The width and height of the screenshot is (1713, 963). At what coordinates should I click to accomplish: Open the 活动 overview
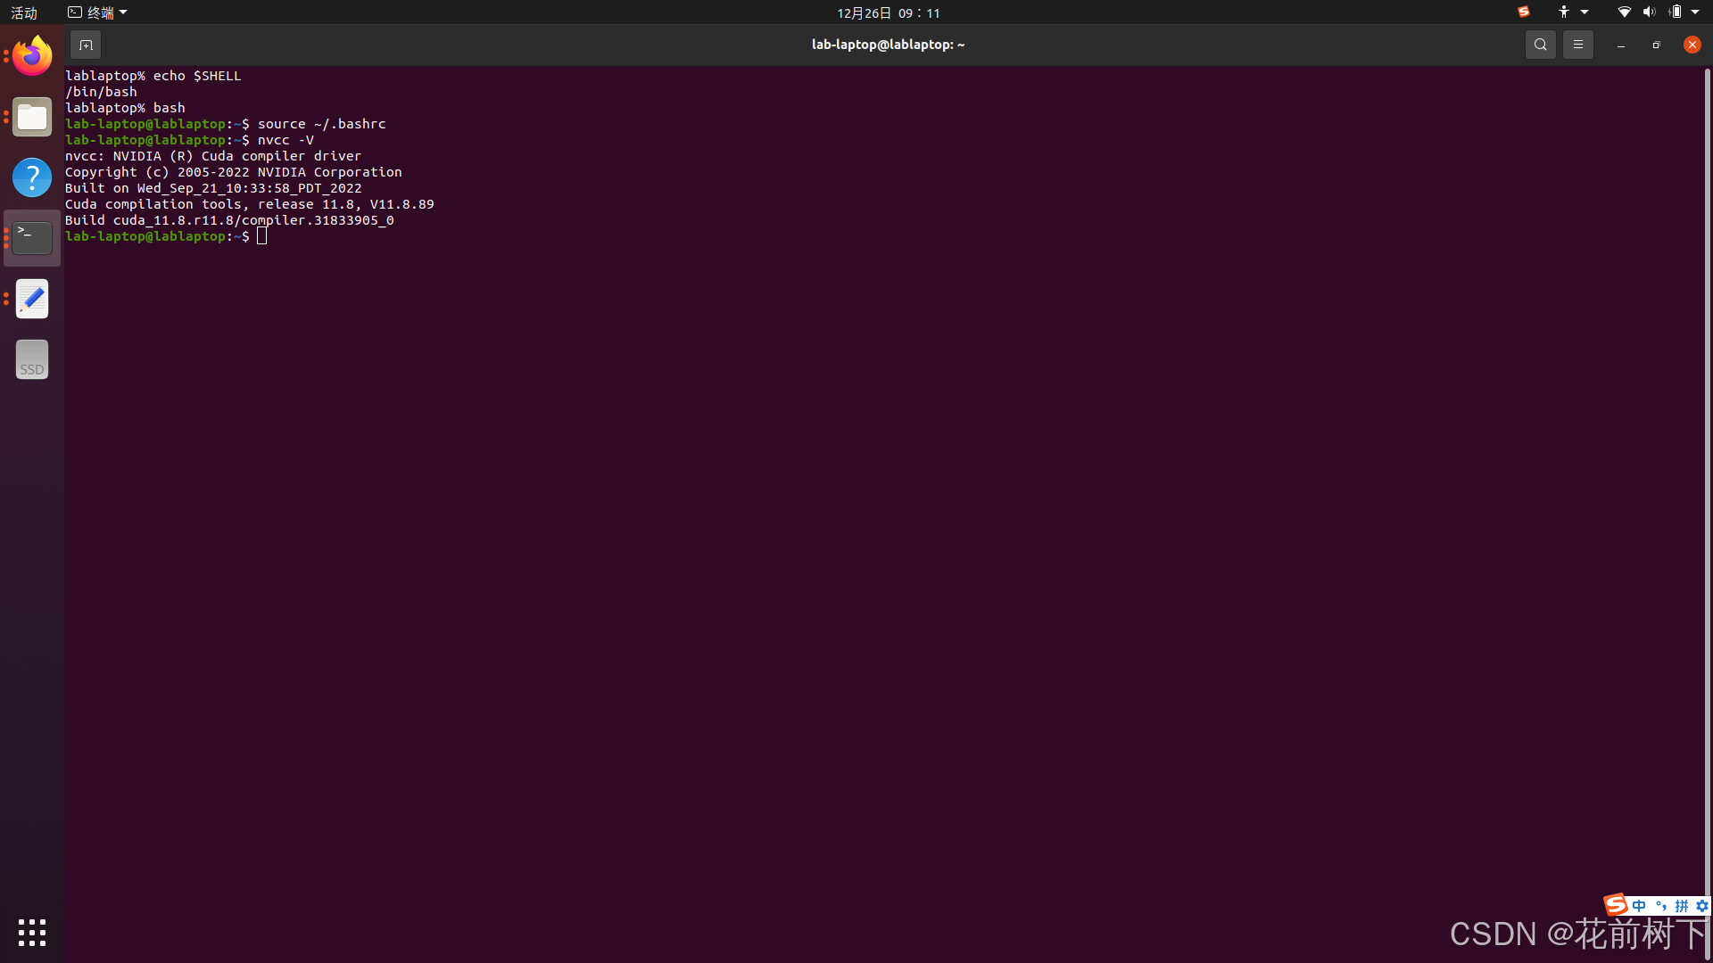tap(23, 12)
